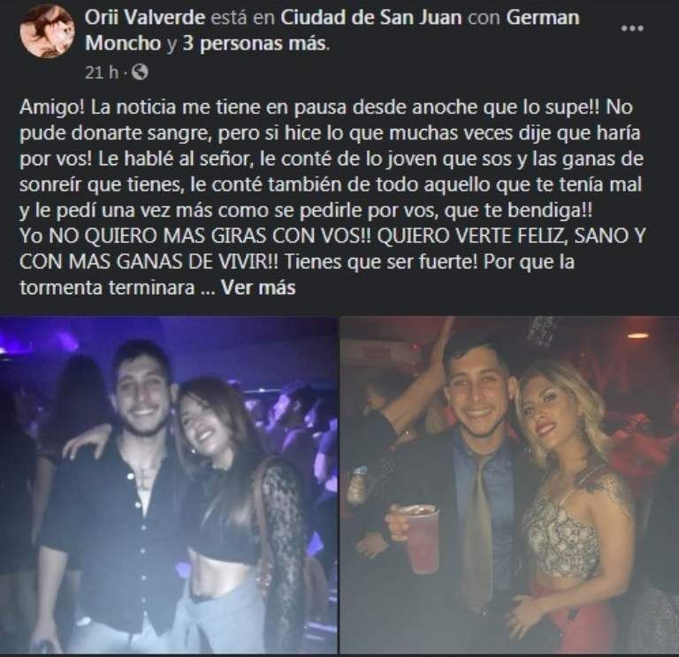Click the uppercase line "Yo NO QUIERO MAS GIRAS"
Viewport: 679px width, 657px height.
(332, 236)
